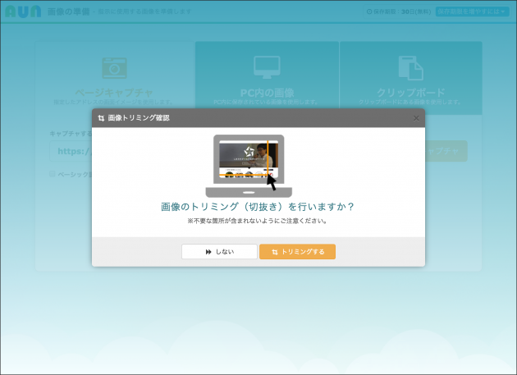Click the fast-forward icon on the しない button
This screenshot has height=375, width=517.
pos(208,252)
